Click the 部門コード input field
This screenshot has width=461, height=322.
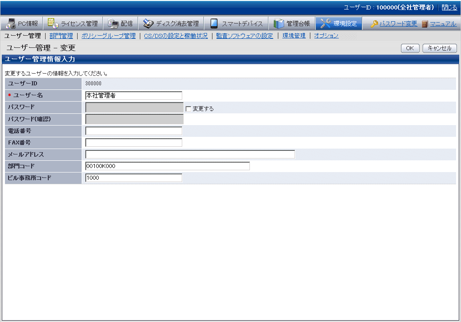(168, 166)
